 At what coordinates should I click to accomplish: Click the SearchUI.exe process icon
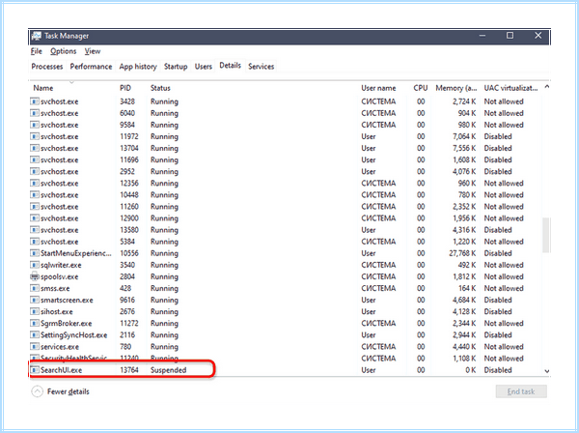[35, 370]
